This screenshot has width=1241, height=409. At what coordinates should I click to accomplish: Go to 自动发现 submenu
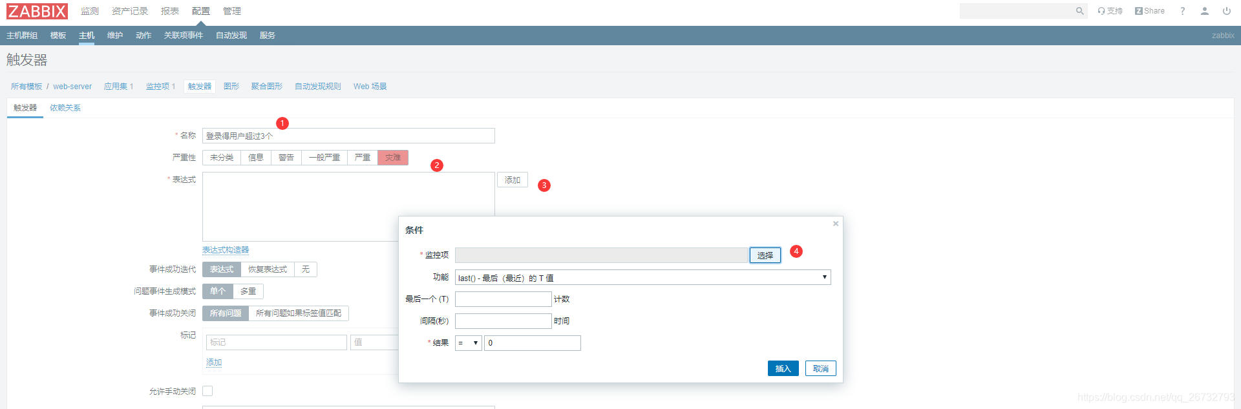(231, 36)
